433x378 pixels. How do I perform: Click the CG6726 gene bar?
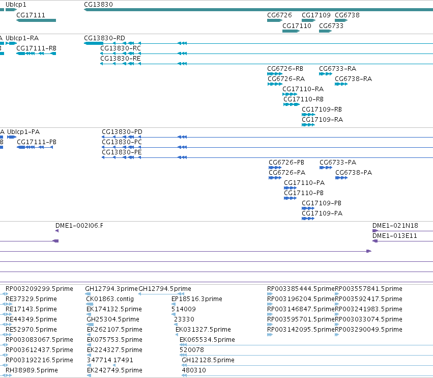[x=274, y=20]
